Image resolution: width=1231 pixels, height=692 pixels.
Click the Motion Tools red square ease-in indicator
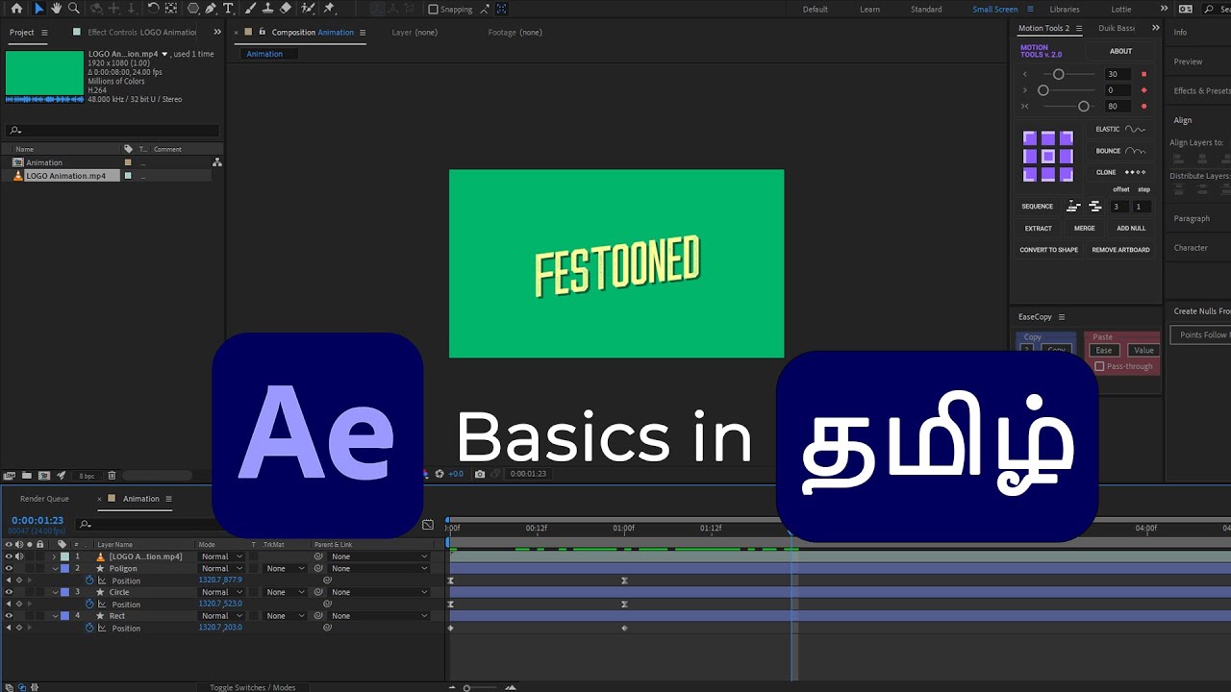tap(1143, 74)
